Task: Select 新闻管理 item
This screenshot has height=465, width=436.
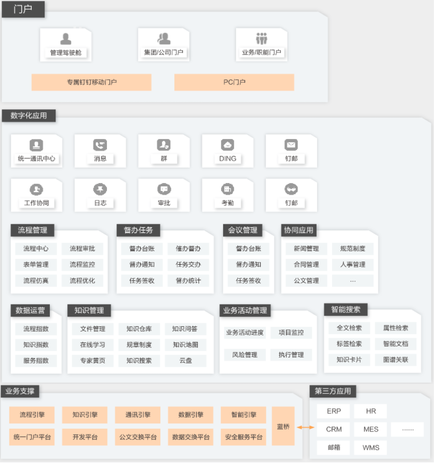Action: click(x=307, y=250)
